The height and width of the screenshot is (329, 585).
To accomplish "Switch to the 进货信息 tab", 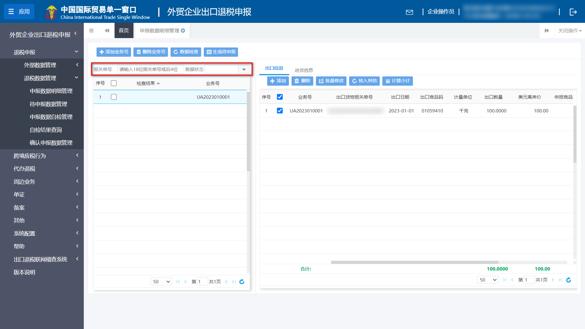I will (303, 70).
